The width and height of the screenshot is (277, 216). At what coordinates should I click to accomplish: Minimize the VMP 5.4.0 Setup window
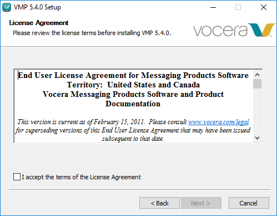(213, 7)
